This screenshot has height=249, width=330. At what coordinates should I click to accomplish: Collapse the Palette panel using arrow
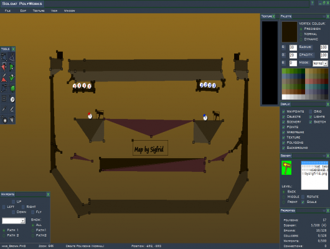(x=324, y=16)
